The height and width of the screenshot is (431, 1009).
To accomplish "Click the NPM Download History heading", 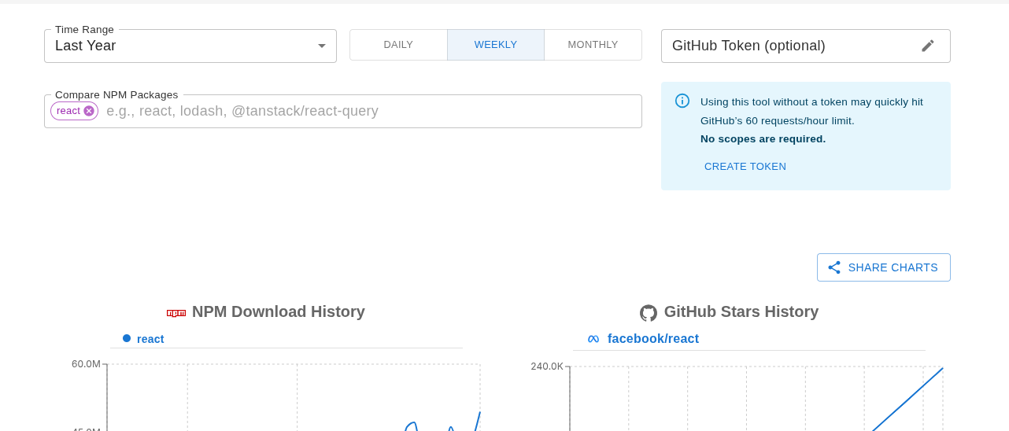I will [x=279, y=311].
